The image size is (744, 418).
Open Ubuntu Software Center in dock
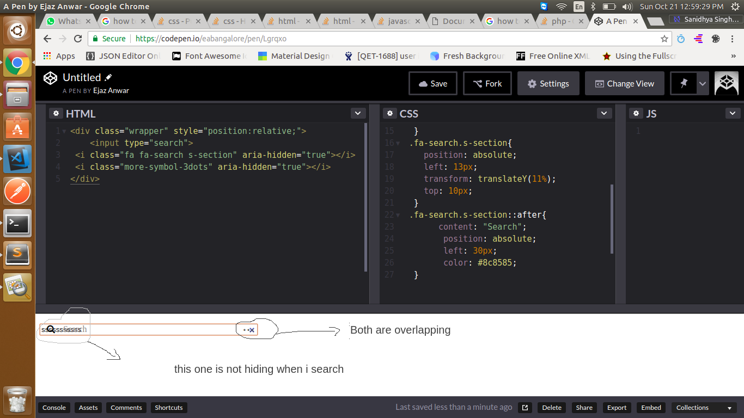click(18, 127)
